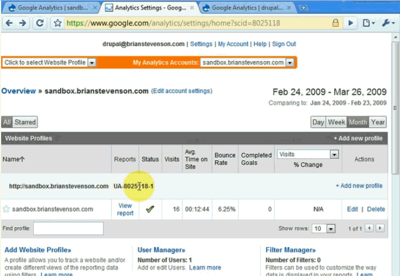Show Starred profiles only
The image size is (400, 276).
point(25,122)
